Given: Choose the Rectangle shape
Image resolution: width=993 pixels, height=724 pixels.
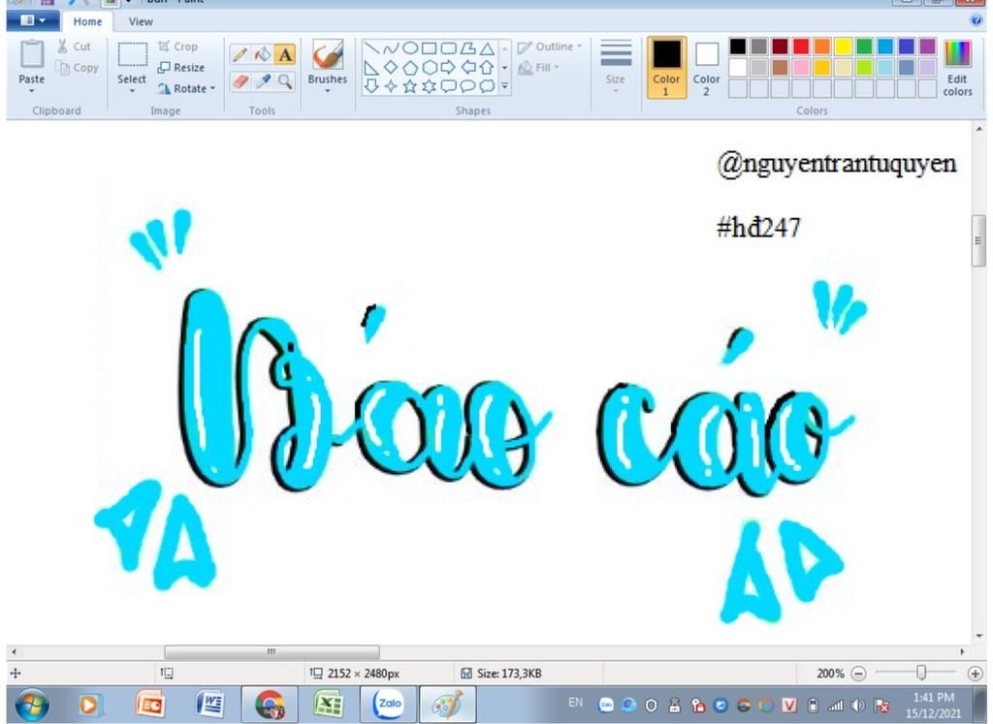Looking at the screenshot, I should click(x=430, y=48).
